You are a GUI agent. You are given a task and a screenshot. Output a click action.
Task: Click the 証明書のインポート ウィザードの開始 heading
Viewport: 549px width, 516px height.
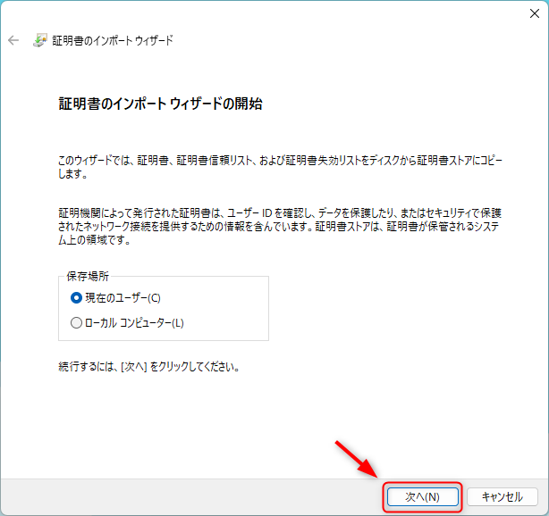pos(160,104)
